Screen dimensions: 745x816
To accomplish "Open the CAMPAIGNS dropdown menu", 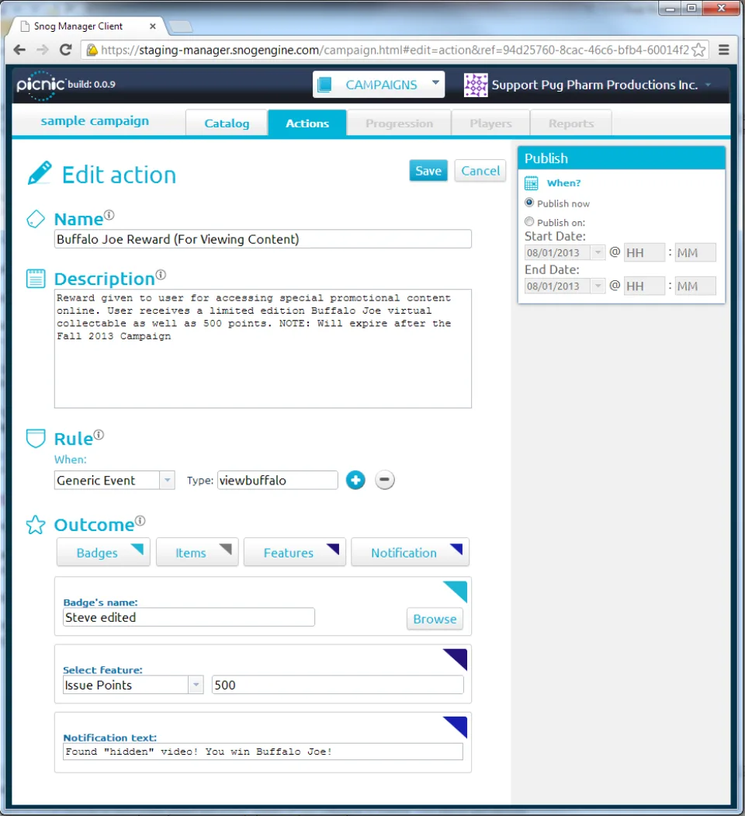I will (x=379, y=85).
